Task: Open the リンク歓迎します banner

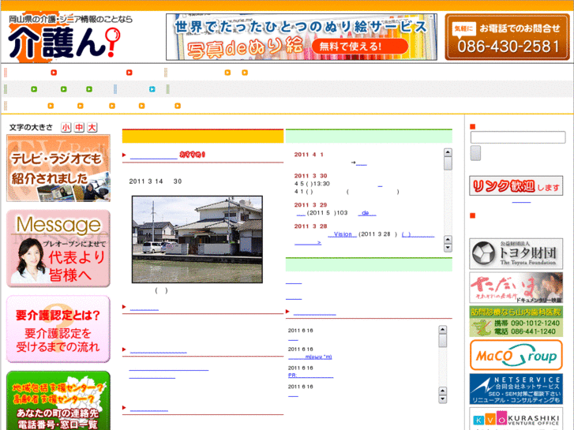Action: pos(516,185)
